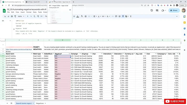Open Google Calendar in side panel
Screen dimensions: 187x105
coord(184,17)
